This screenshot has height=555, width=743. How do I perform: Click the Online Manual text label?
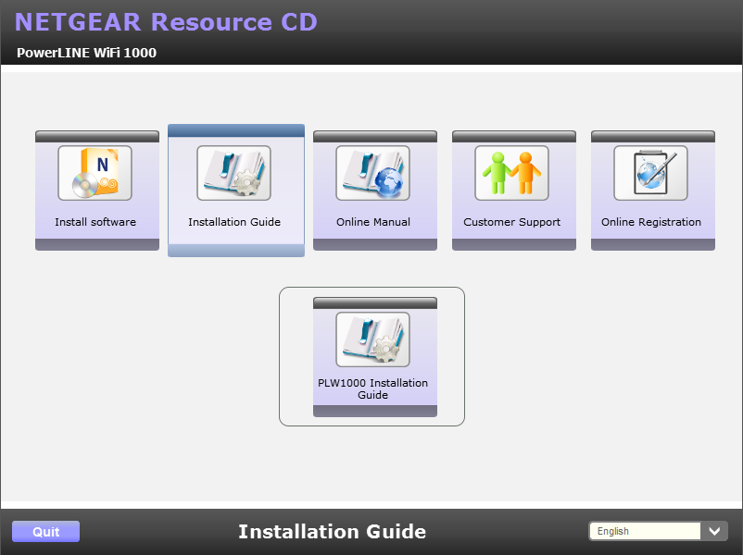373,222
